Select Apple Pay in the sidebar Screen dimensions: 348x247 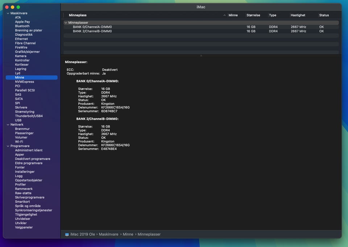(22, 22)
